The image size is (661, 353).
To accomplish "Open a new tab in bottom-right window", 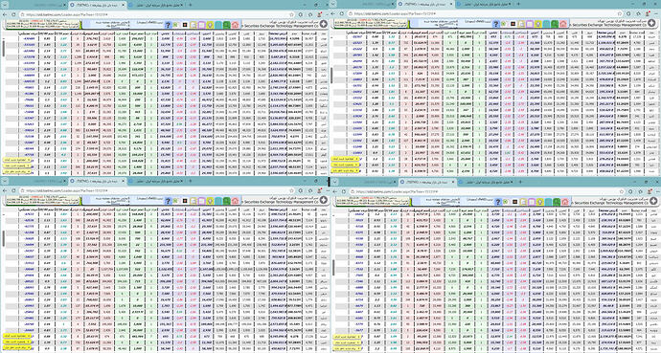I will click(x=520, y=182).
